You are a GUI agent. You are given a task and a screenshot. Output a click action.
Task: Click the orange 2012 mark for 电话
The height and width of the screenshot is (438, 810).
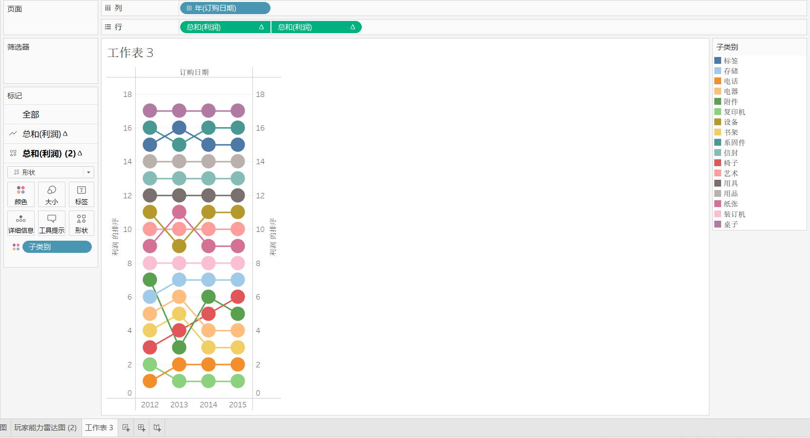150,381
